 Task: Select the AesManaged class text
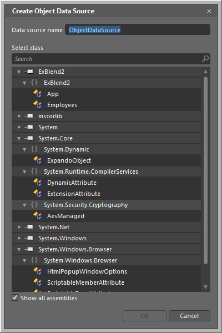click(65, 216)
